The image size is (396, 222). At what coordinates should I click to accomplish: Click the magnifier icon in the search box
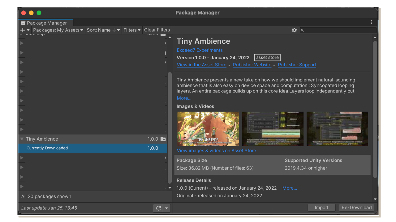(303, 30)
